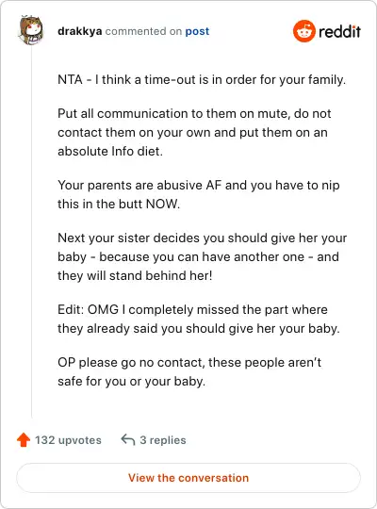Click the 'reddit' wordmark text
Viewport: 377px width, 509px height.
tap(339, 31)
